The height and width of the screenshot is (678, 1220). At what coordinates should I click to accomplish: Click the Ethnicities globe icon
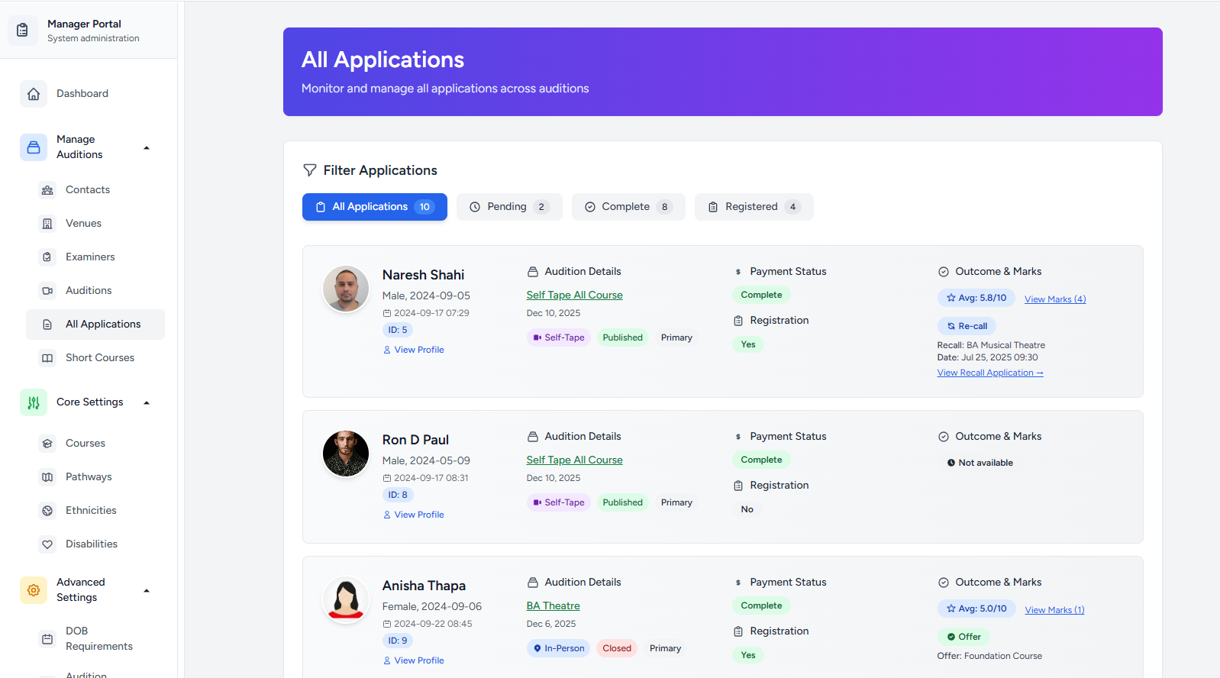coord(47,511)
